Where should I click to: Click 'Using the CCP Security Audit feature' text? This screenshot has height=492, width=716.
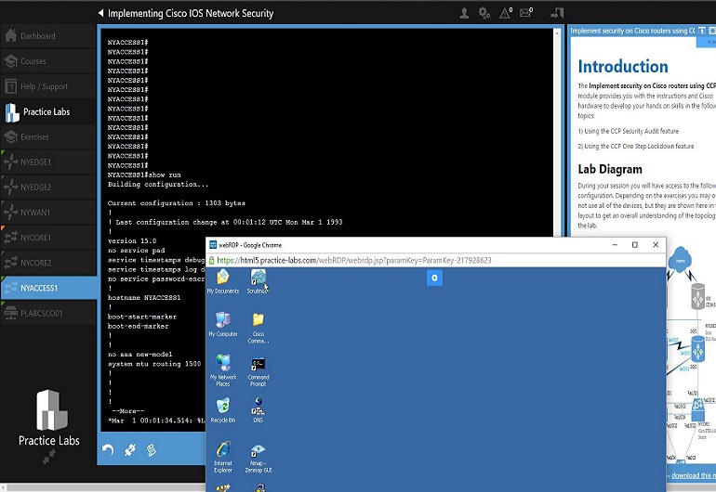(x=631, y=131)
